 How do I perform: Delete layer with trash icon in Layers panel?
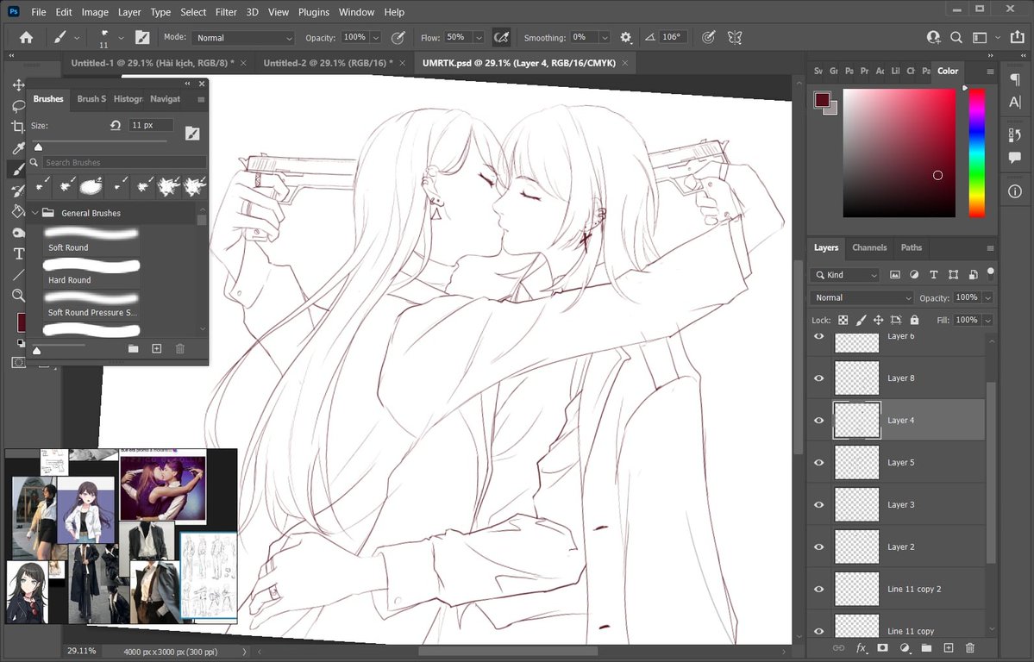pyautogui.click(x=970, y=648)
